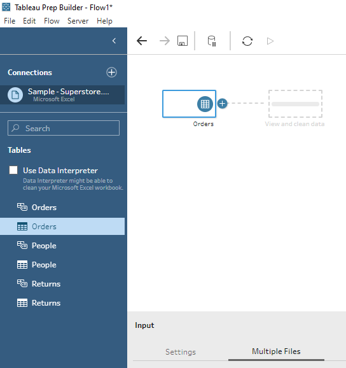Screen dimensions: 346x368
Task: Select the Orders input step node
Action: pos(189,104)
